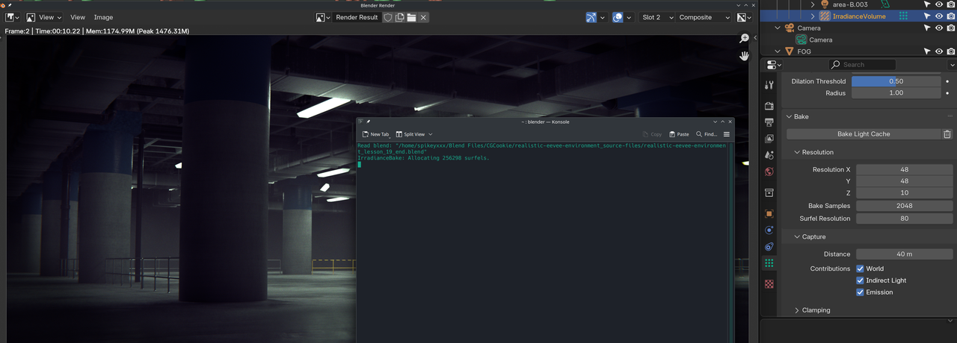Click the pan hand icon in viewer

[x=744, y=56]
